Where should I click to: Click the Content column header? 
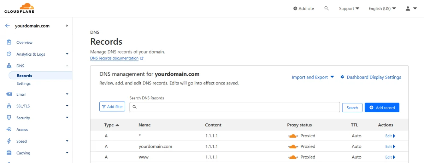(213, 125)
